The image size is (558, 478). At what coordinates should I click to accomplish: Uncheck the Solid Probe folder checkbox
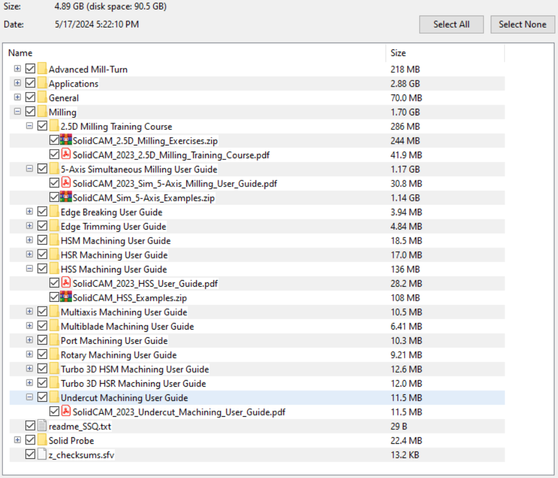pos(30,440)
